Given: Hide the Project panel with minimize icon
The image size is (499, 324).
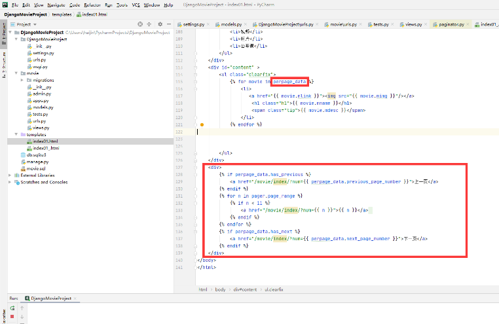Looking at the screenshot, I should click(169, 24).
